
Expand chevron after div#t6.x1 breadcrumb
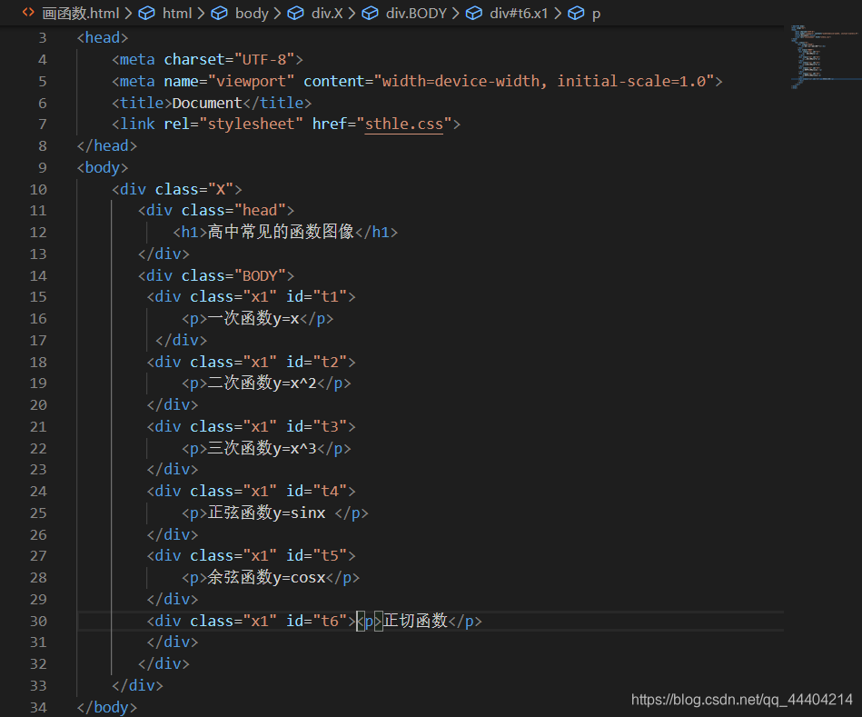558,13
